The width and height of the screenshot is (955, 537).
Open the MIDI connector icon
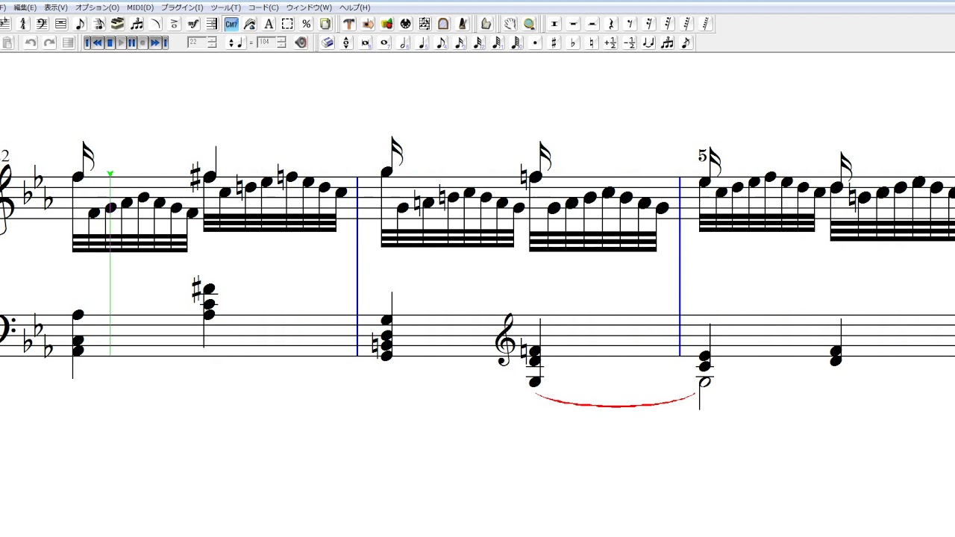(x=405, y=24)
